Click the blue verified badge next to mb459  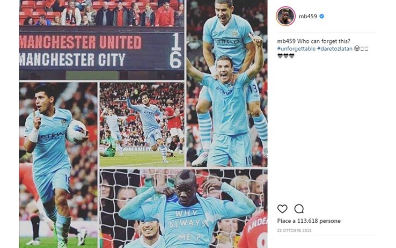322,16
